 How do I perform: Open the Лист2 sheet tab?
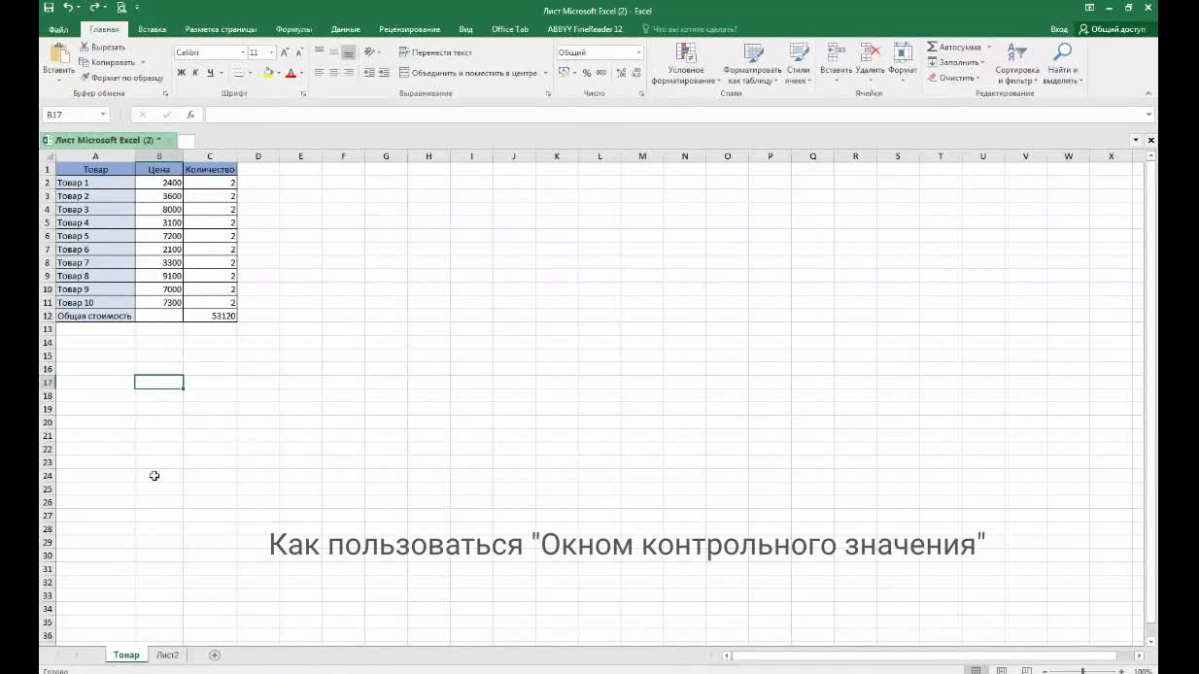point(167,655)
